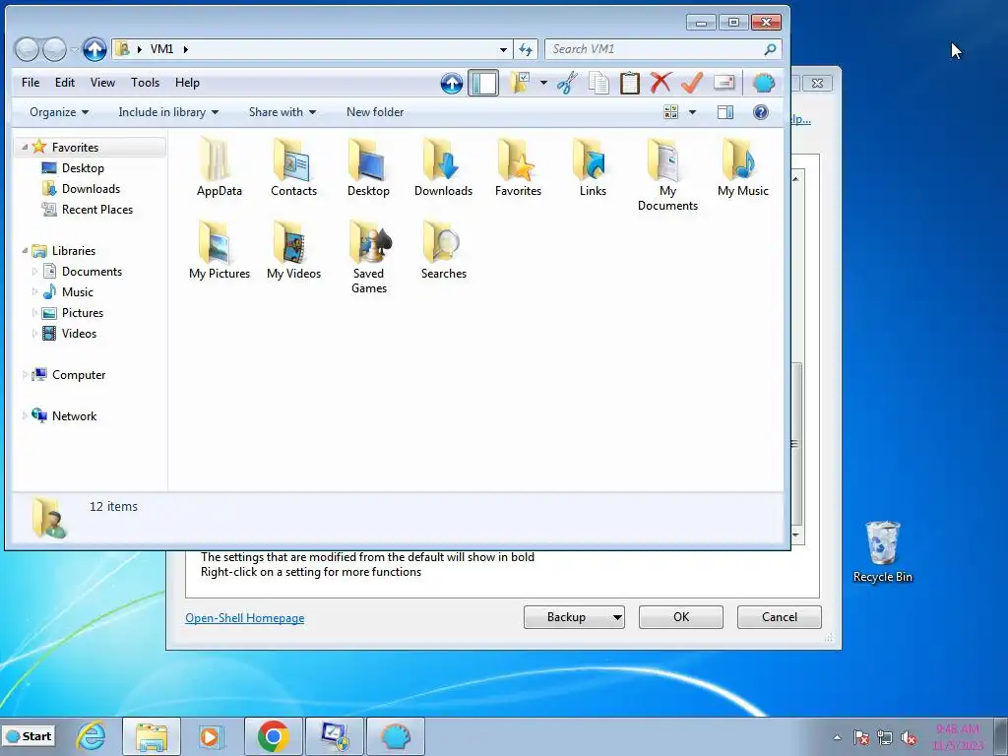Show hidden tray icons arrow
This screenshot has height=756, width=1008.
tap(837, 737)
